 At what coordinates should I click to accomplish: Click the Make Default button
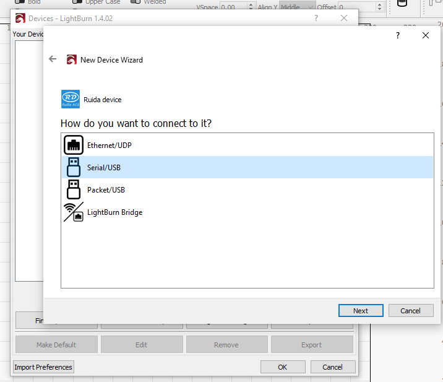coord(56,345)
